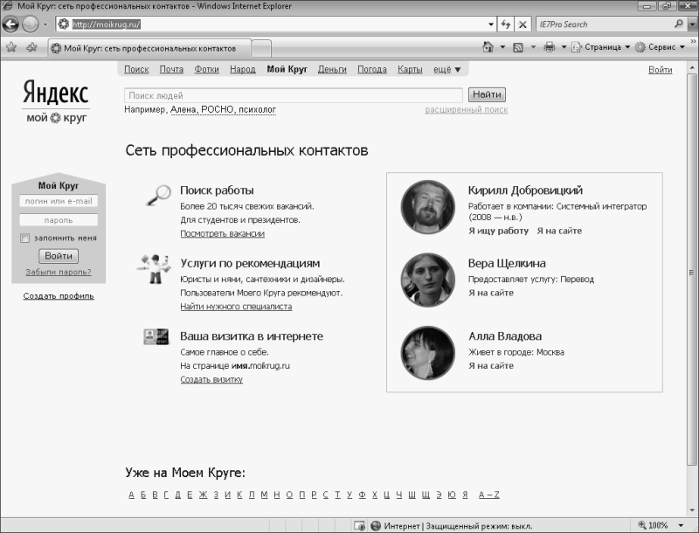699x533 pixels.
Task: Open the Создать визитку link
Action: 211,379
